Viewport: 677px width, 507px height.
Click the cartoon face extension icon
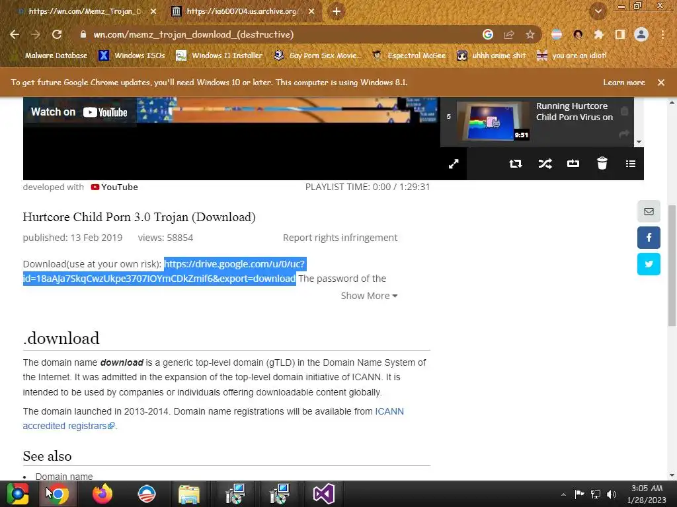pyautogui.click(x=578, y=34)
